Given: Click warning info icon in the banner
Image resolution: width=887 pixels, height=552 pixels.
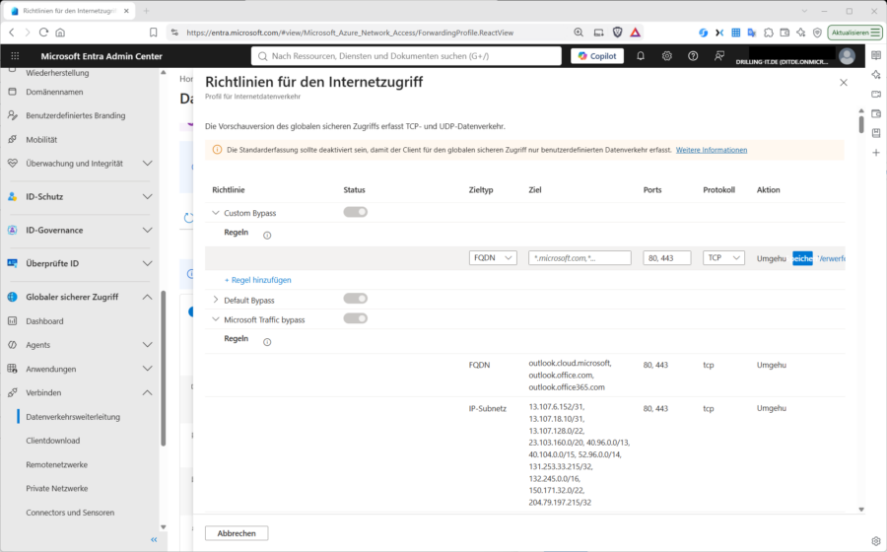Looking at the screenshot, I should pyautogui.click(x=217, y=150).
